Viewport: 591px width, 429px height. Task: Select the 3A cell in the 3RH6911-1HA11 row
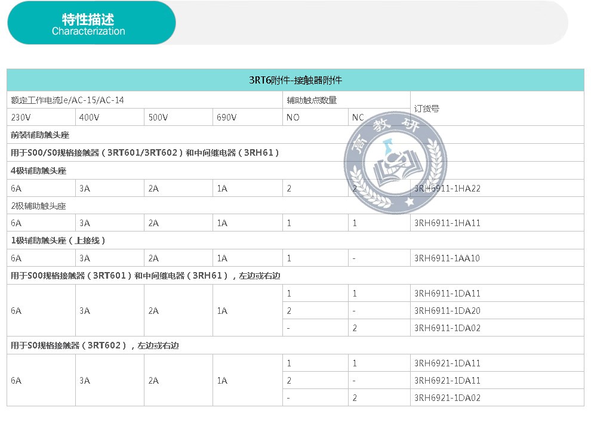pyautogui.click(x=110, y=223)
